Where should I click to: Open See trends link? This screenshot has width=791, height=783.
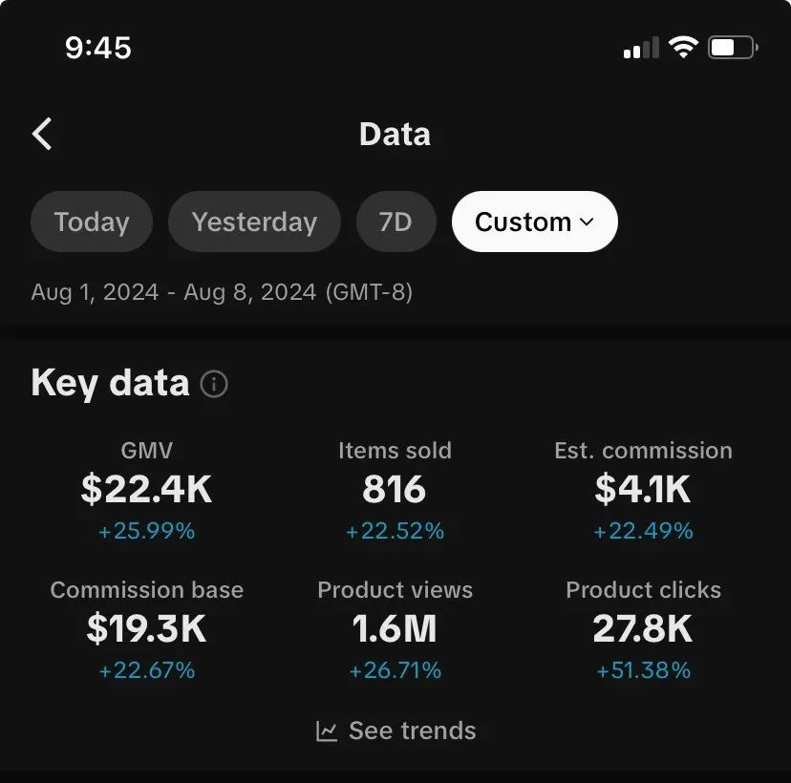(x=395, y=730)
